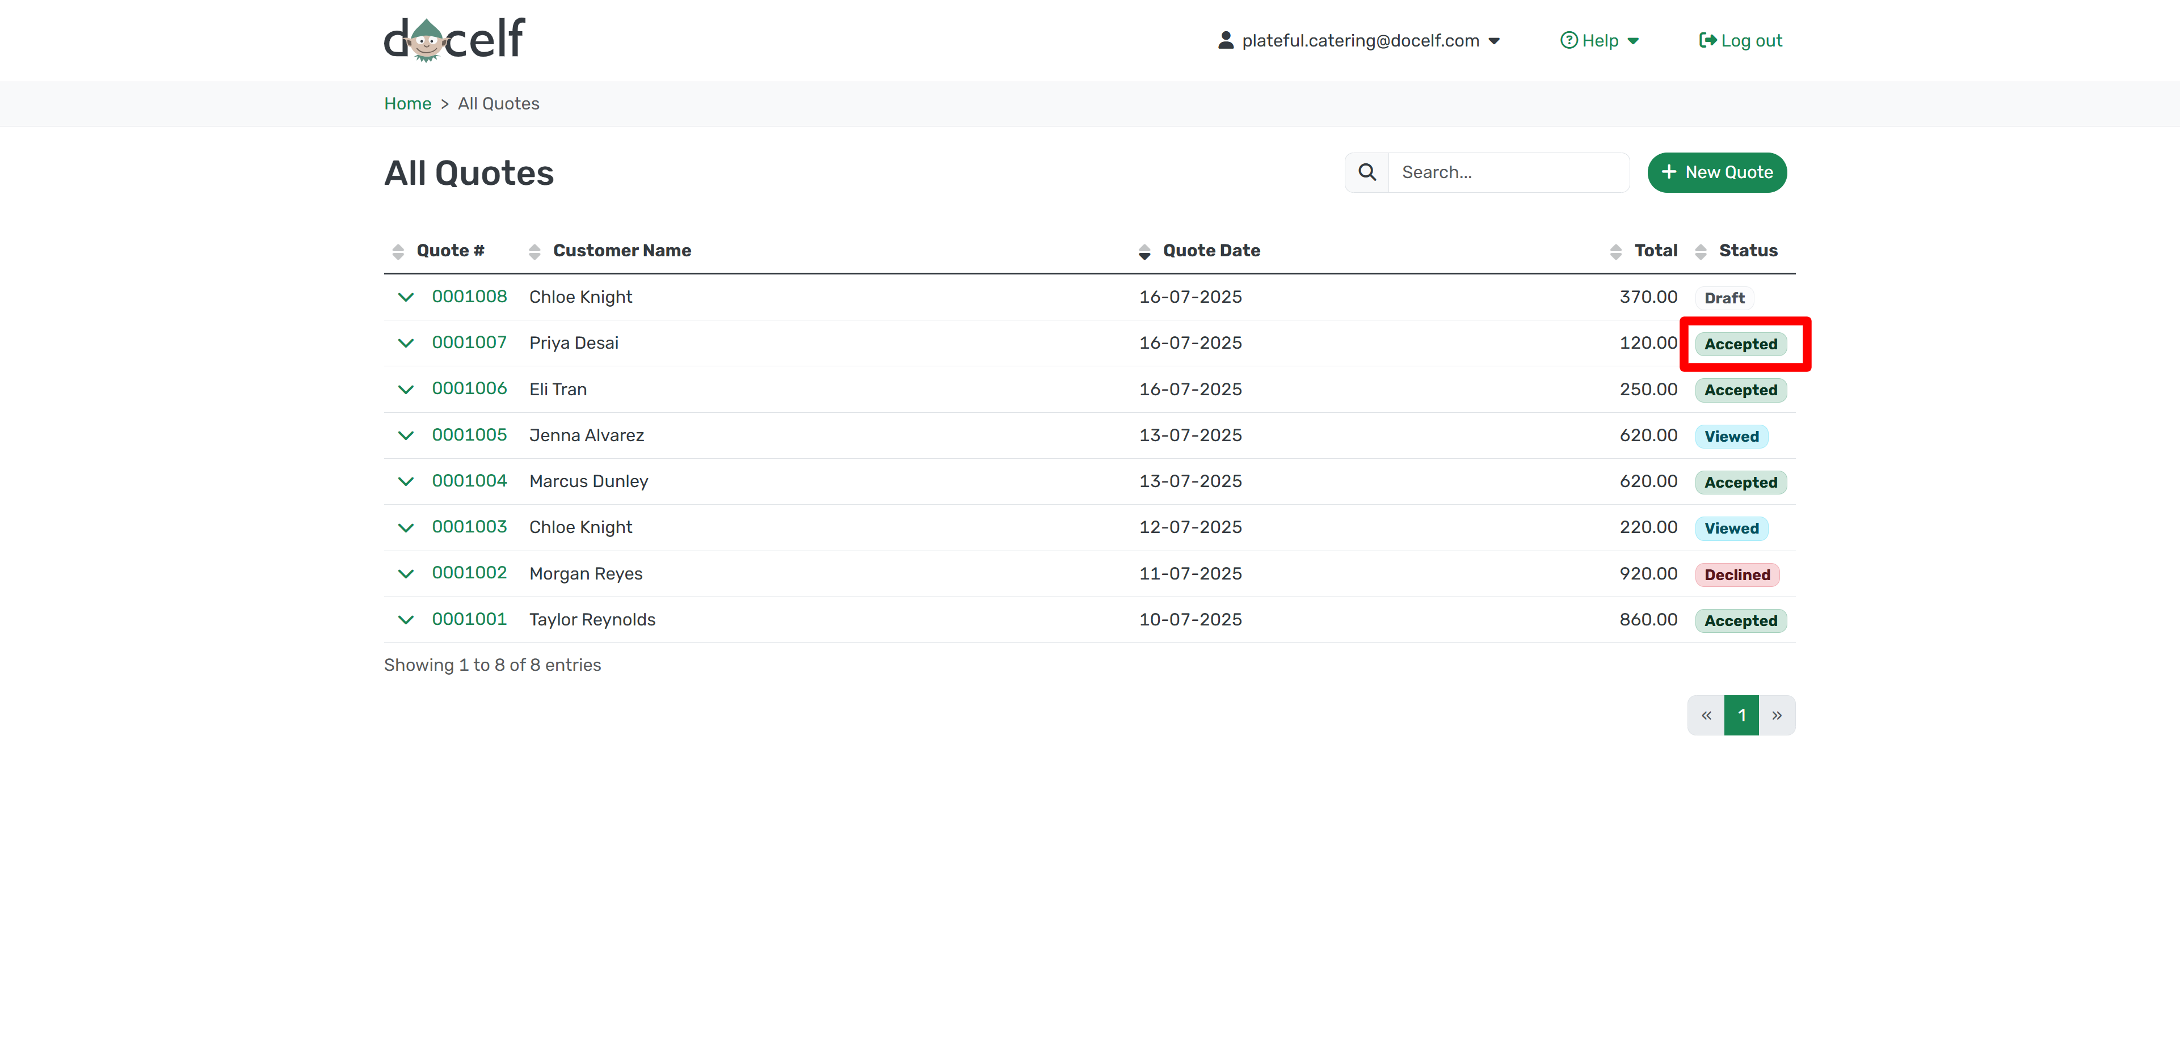
Task: Click date 10-07-2025 cell
Action: coord(1190,619)
